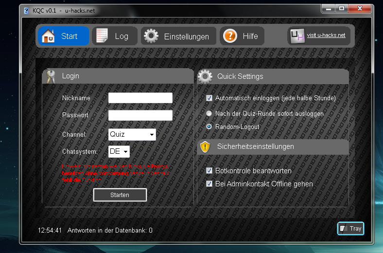
Task: Click the house icon on Start tab
Action: [x=49, y=36]
